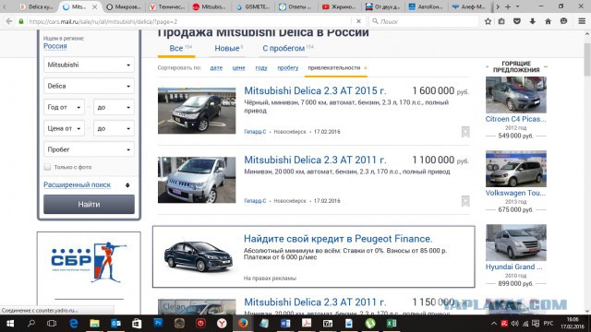Open the 1 100 000 руб. Delica 2011 title

[315, 160]
